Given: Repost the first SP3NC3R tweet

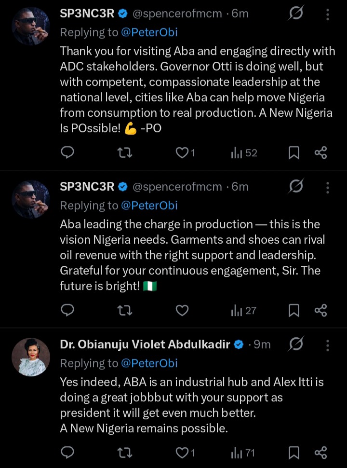Looking at the screenshot, I should tap(125, 153).
